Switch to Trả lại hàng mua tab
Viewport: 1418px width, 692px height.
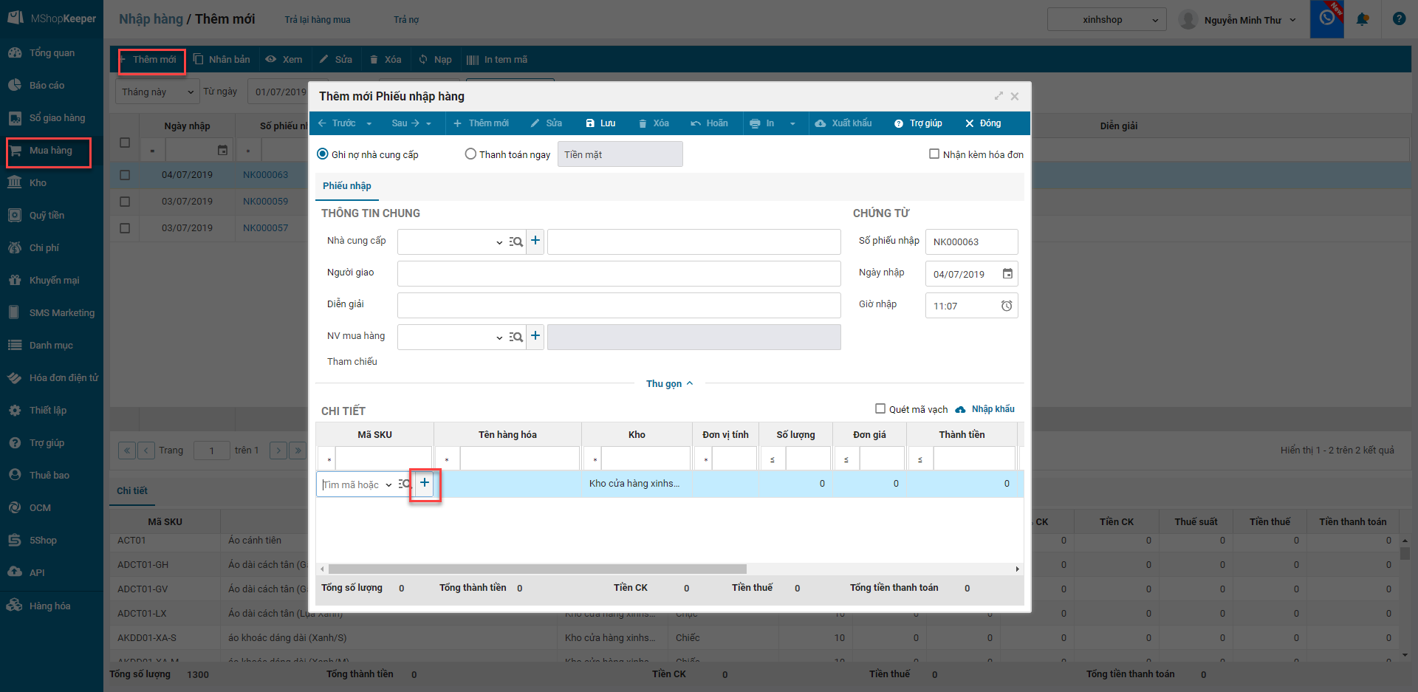click(318, 20)
